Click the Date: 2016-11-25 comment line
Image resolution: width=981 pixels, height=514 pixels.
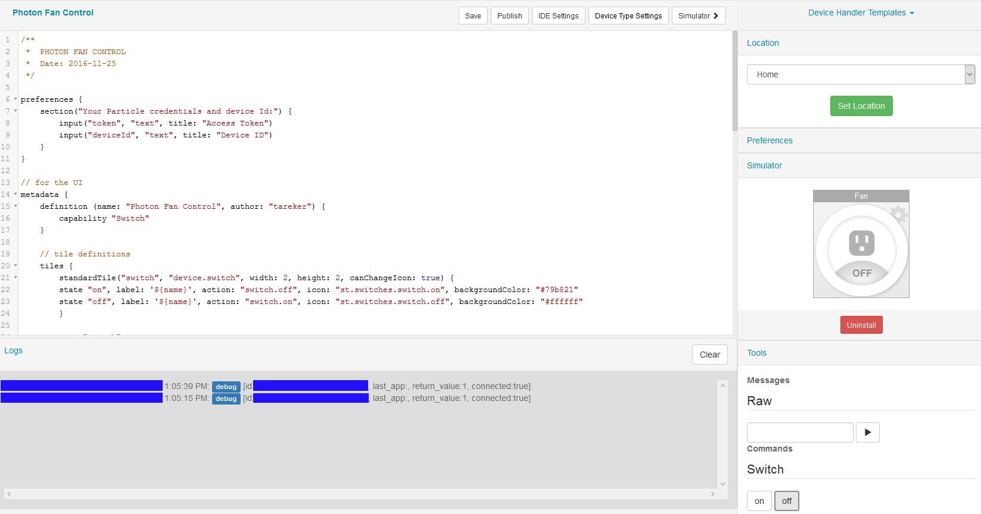click(71, 64)
